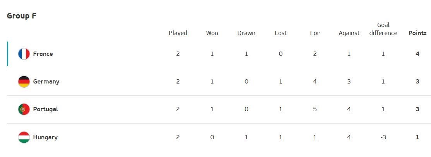Click the For column header
Image resolution: width=431 pixels, height=157 pixels.
coord(315,33)
